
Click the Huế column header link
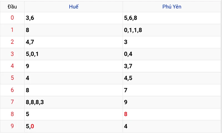click(74, 7)
